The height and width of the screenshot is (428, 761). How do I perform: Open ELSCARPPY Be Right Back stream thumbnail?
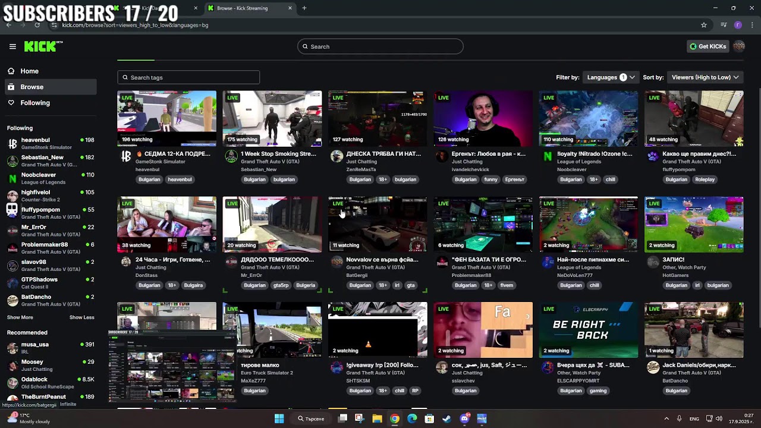point(589,330)
